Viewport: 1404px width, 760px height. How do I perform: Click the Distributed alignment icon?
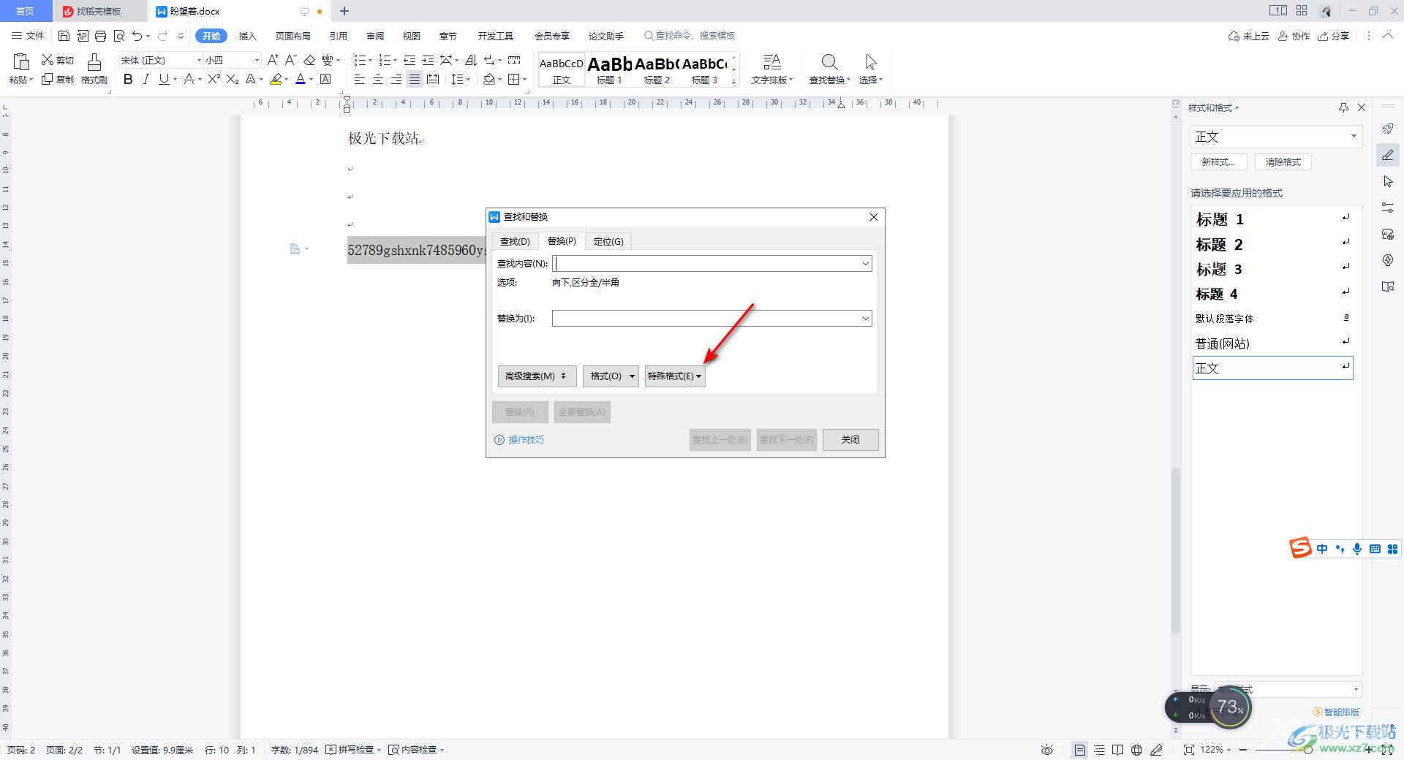coord(433,79)
